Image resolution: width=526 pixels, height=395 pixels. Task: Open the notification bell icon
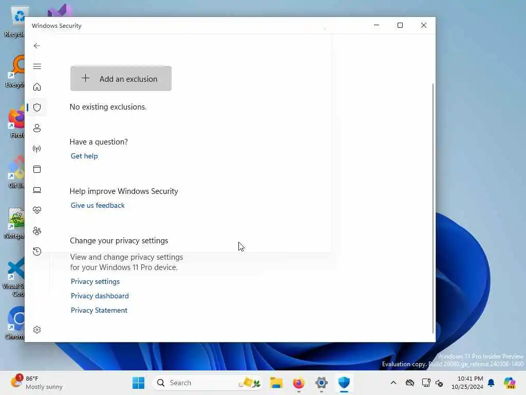point(491,383)
